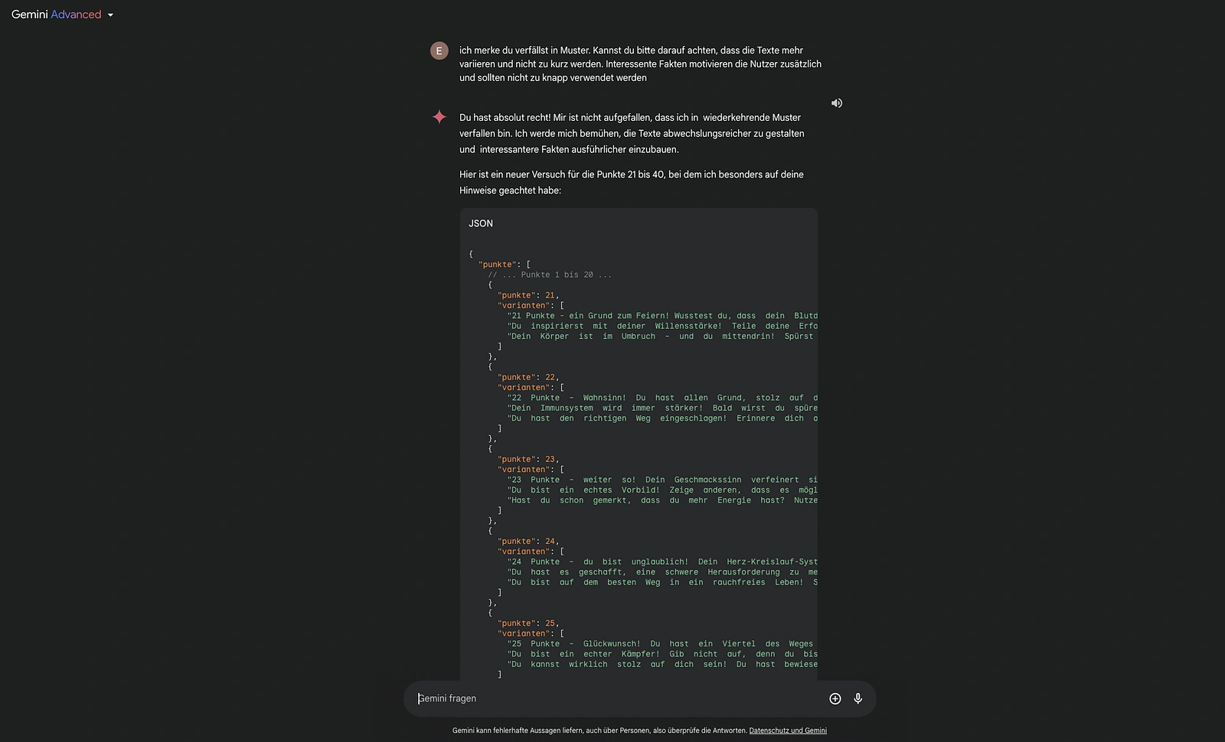Image resolution: width=1225 pixels, height=742 pixels.
Task: Click the user message about 'Muster'
Action: (640, 64)
